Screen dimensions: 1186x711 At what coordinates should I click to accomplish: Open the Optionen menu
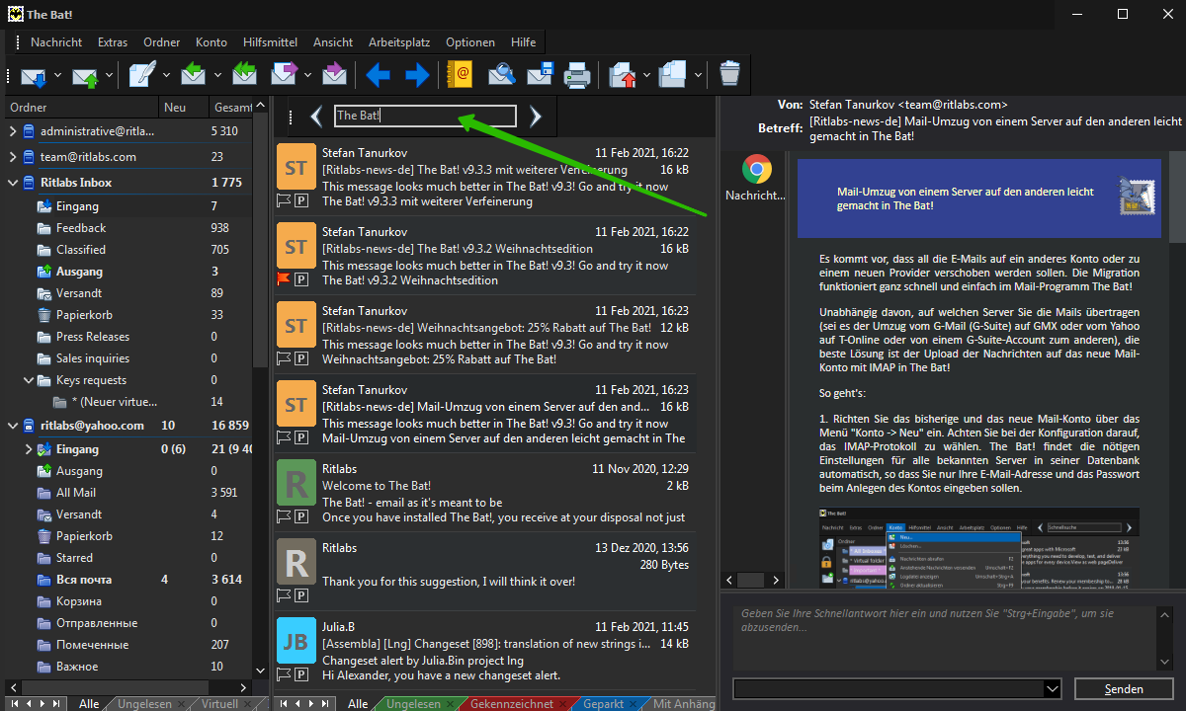[x=470, y=42]
